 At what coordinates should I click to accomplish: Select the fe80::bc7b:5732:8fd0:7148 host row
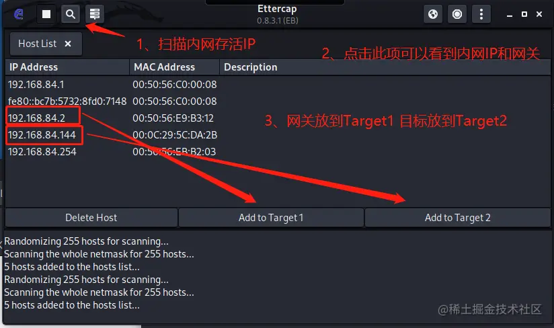click(278, 101)
